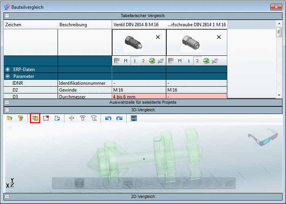The height and width of the screenshot is (204, 286).
Task: Click the XYZ axis indicator in 3D view
Action: 10,183
